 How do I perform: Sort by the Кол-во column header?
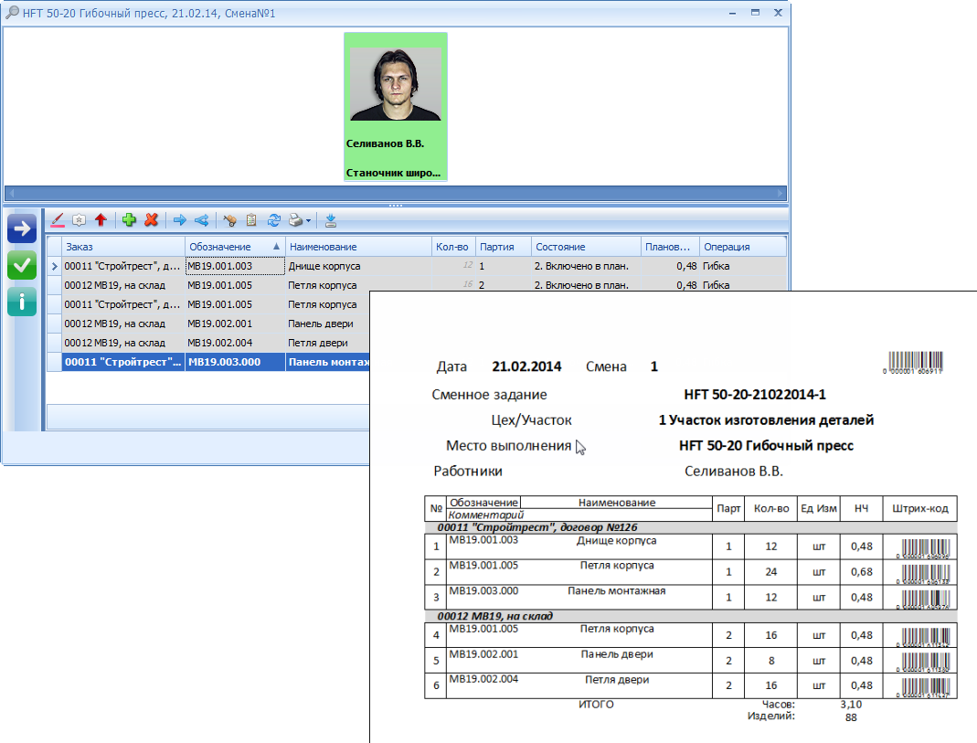453,247
